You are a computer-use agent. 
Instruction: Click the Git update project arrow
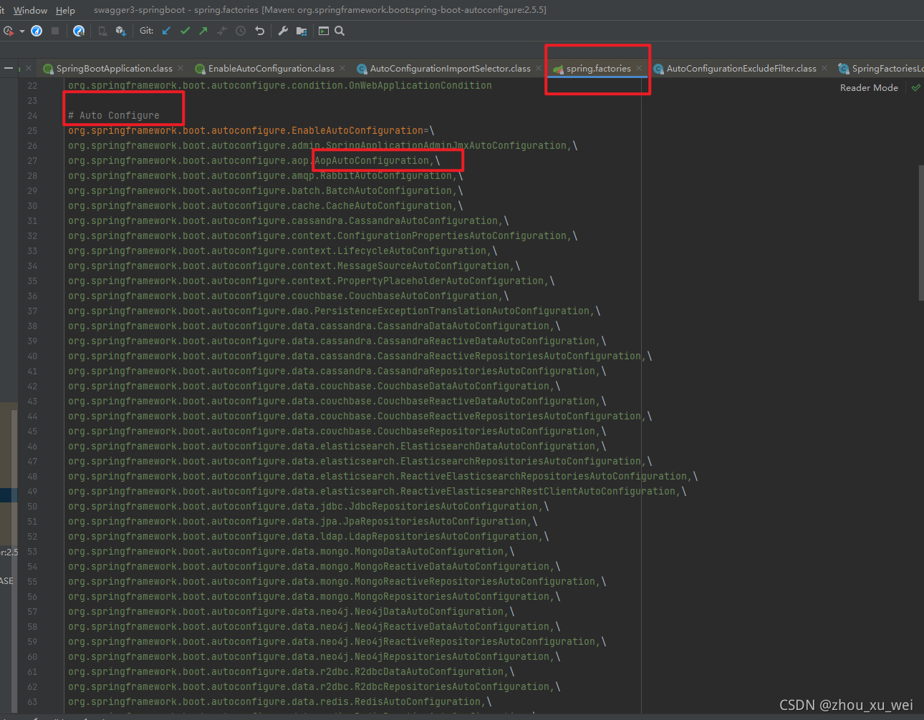coord(166,31)
